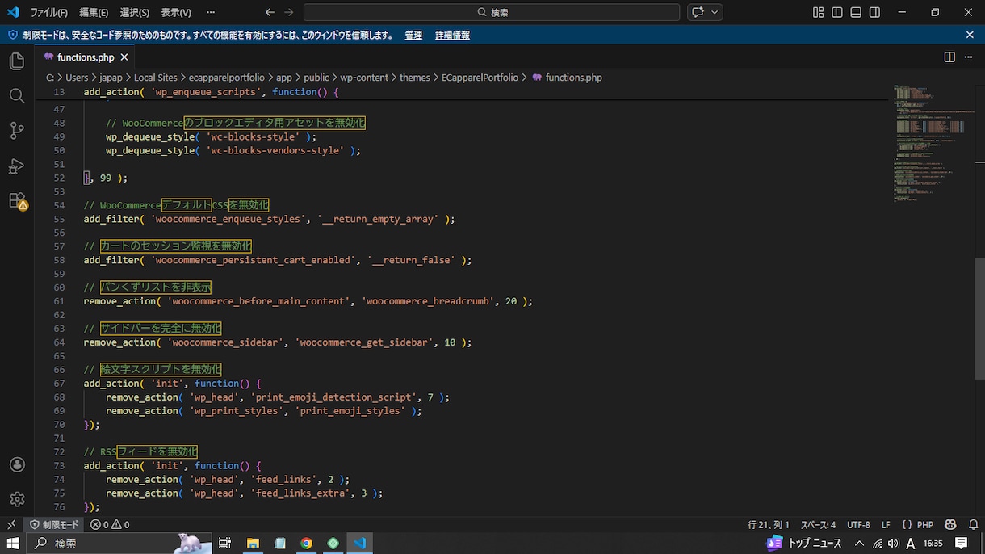Click the remote window icon in status bar
The height and width of the screenshot is (554, 985).
tap(11, 525)
